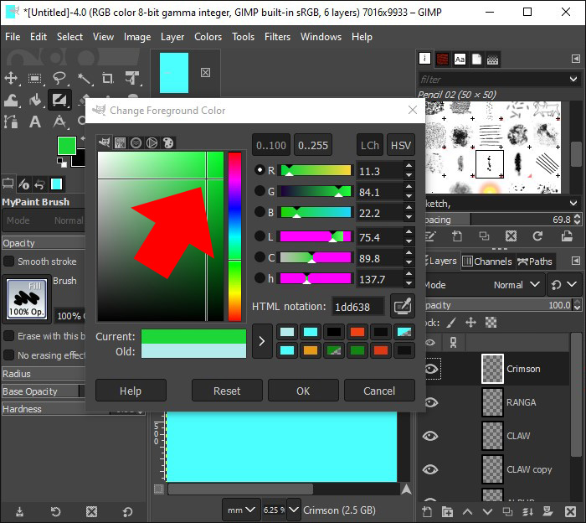Open the Palette color selector tab
Image resolution: width=586 pixels, height=523 pixels.
tap(168, 143)
